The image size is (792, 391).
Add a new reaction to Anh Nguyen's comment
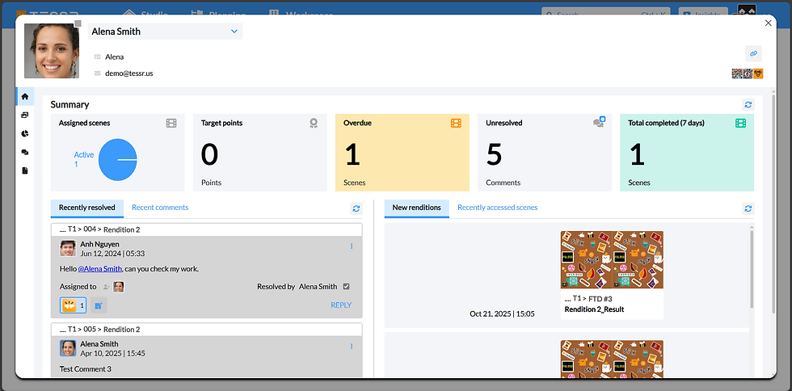99,305
